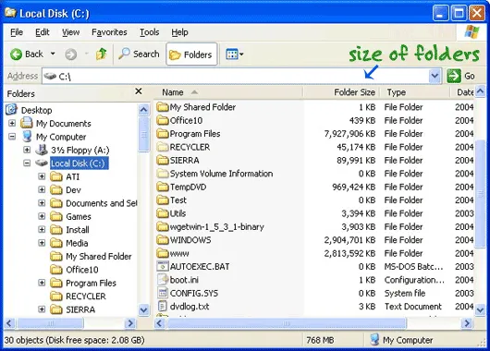
Task: Click file list vertical scroll-down arrow
Action: click(x=481, y=309)
